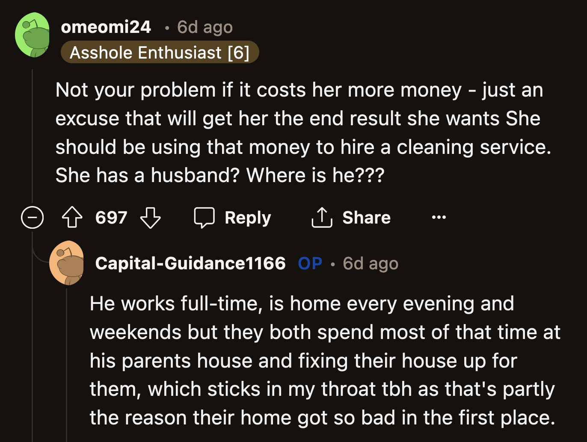Click the OP badge next to Capital-Guidance1166

[x=309, y=263]
